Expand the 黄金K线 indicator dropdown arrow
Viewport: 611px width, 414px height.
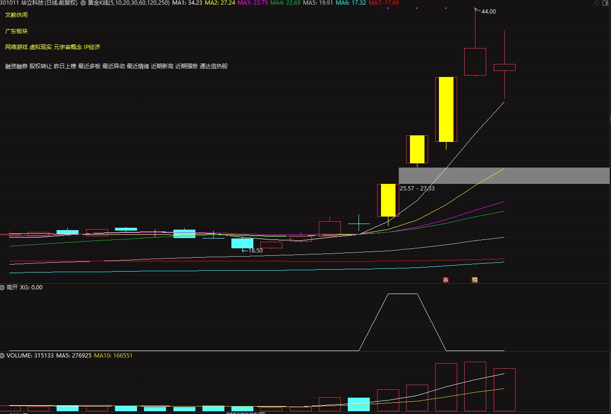[x=83, y=3]
